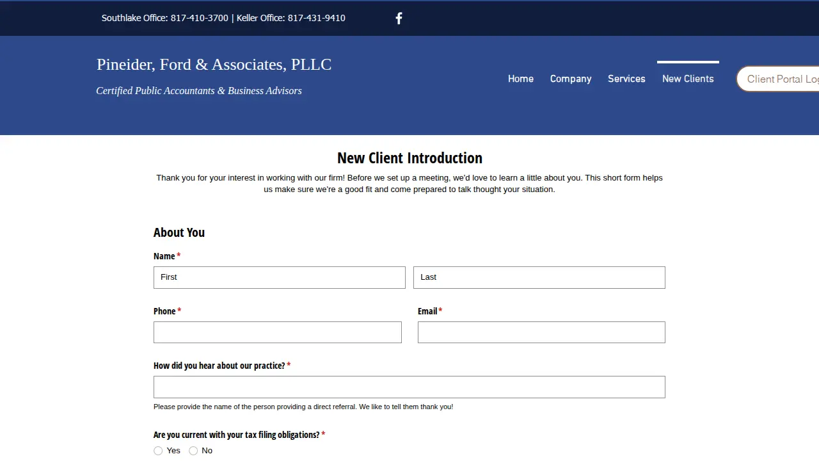Image resolution: width=819 pixels, height=461 pixels.
Task: Select No for tax filing obligations
Action: tap(193, 451)
